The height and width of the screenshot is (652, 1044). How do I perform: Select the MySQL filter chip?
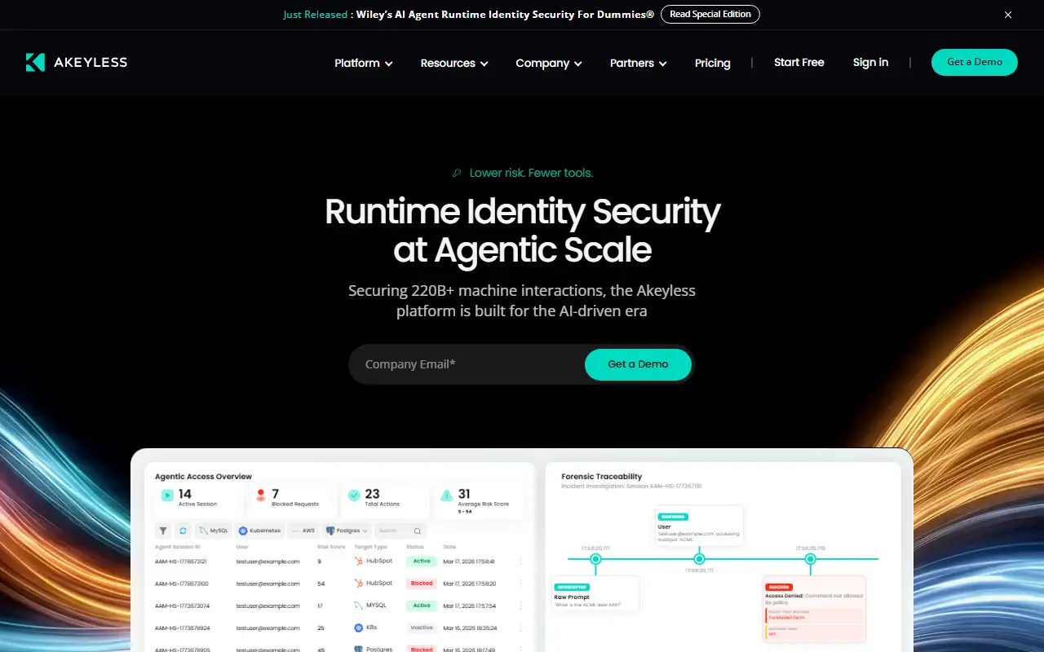point(214,531)
